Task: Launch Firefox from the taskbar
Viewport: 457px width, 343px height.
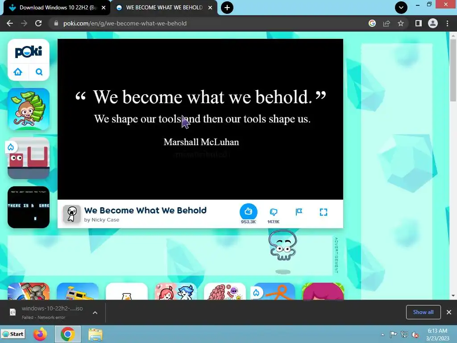Action: (x=40, y=334)
